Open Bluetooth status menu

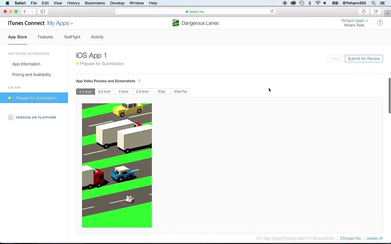(310, 3)
